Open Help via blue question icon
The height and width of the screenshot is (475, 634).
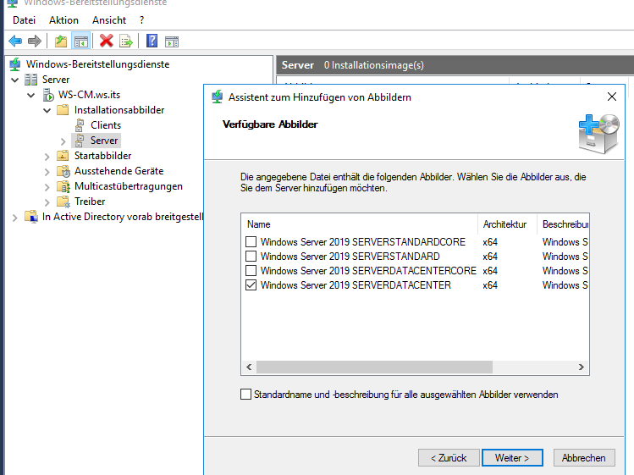point(152,41)
